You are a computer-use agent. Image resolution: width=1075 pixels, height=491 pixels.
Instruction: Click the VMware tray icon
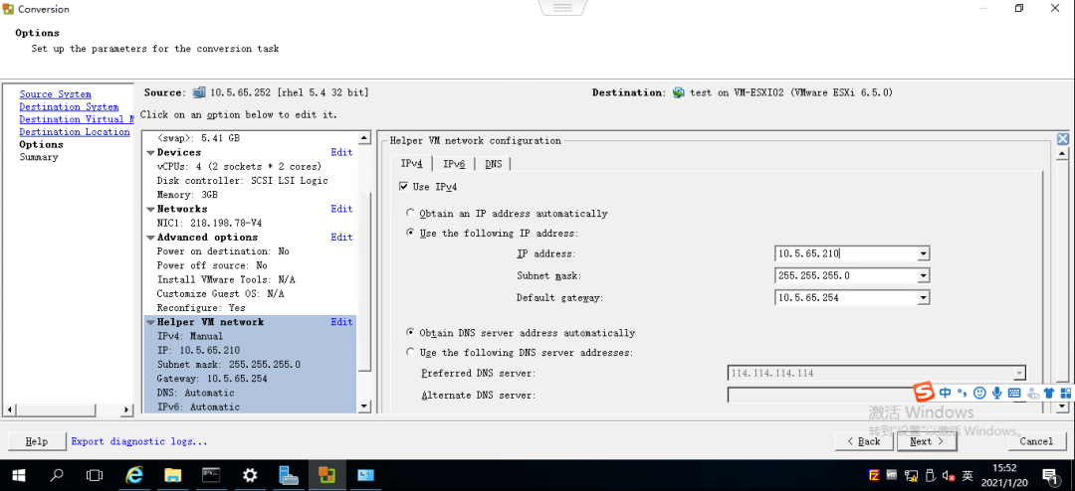893,474
